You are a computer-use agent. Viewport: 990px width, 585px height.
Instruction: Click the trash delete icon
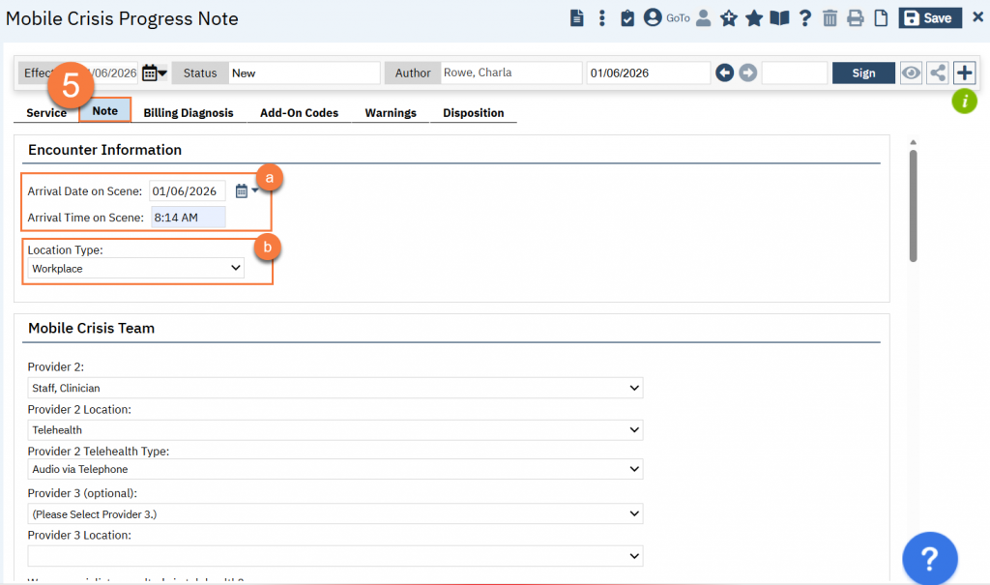point(830,18)
